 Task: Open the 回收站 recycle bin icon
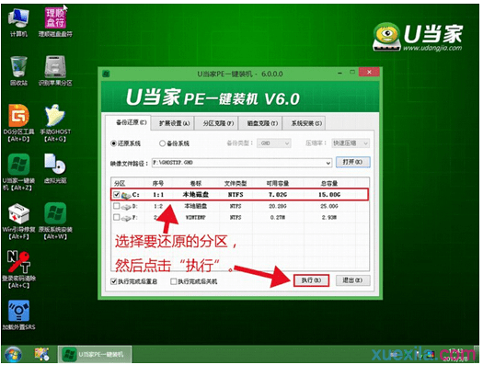click(x=18, y=71)
